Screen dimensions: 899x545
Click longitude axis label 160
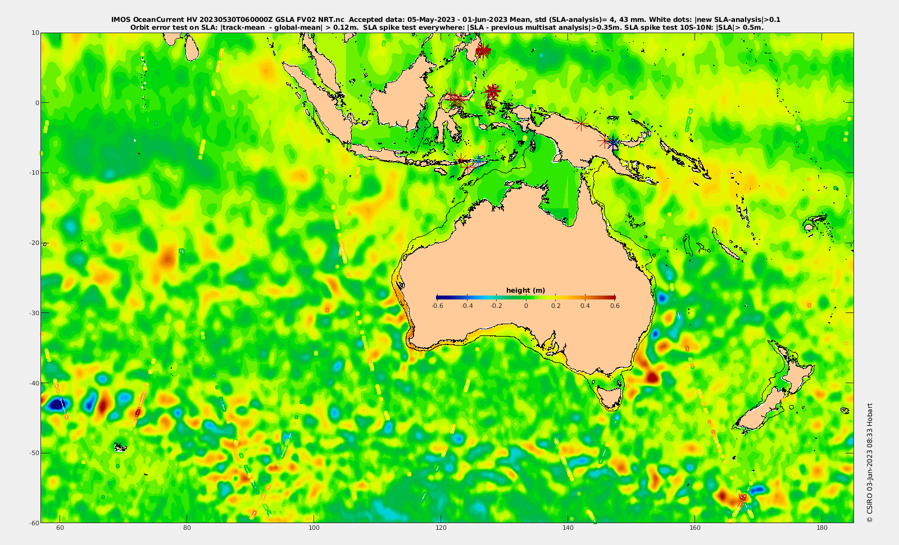[695, 528]
